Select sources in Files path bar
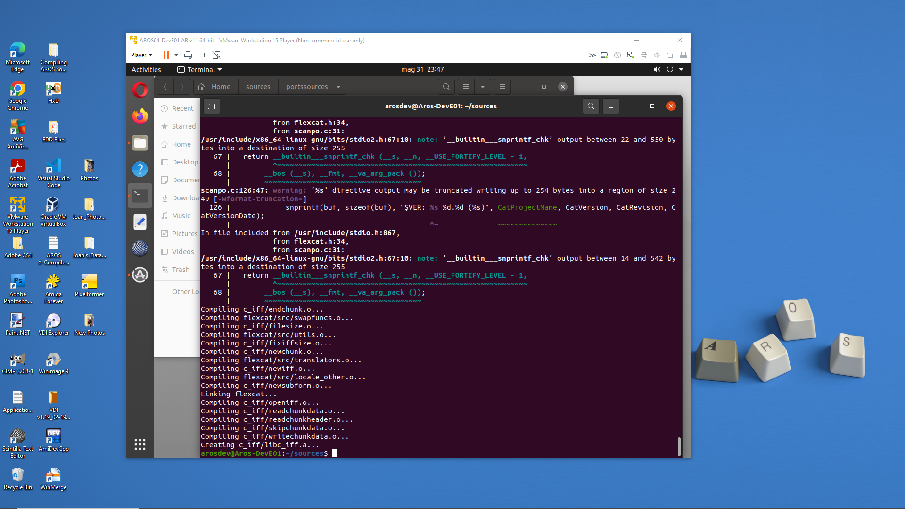905x509 pixels. [x=258, y=87]
